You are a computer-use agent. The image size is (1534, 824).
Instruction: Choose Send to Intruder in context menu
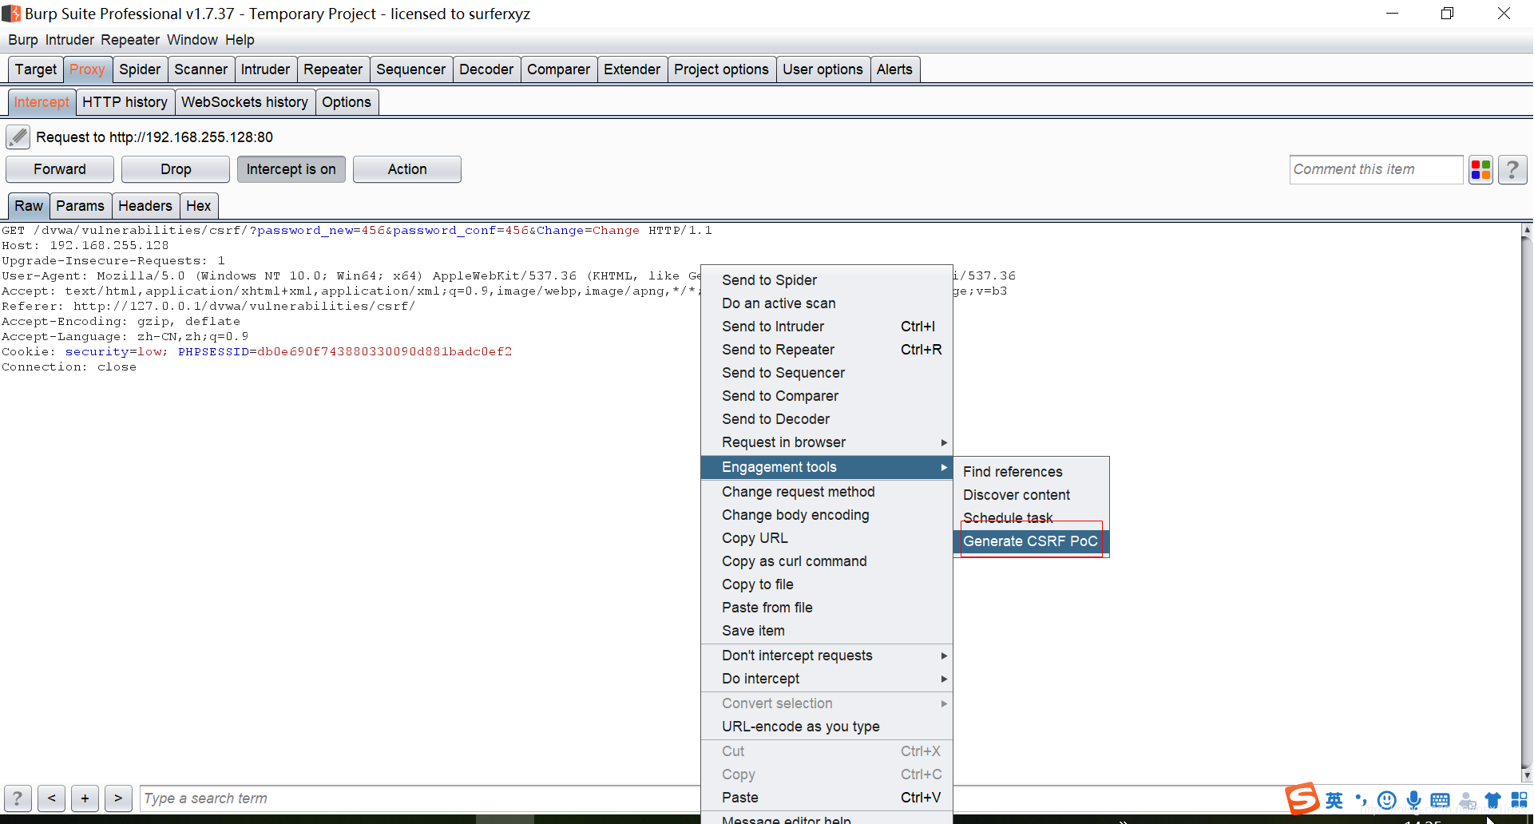[826, 327]
